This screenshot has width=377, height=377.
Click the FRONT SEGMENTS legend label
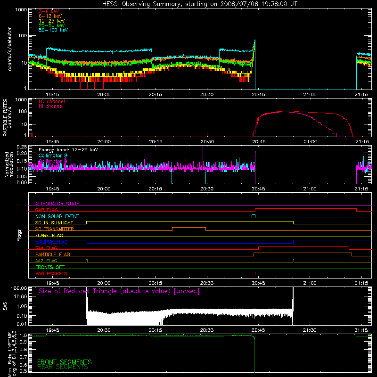point(65,362)
